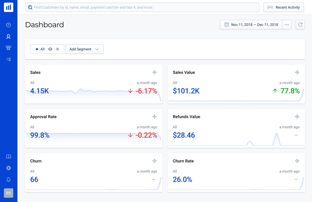Click the Sales Value $101.2K figure
The width and height of the screenshot is (312, 202).
tap(186, 91)
